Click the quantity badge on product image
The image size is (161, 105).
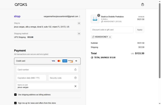(x=99, y=15)
